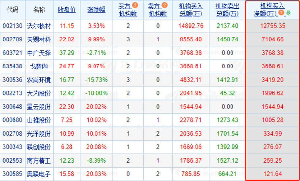Click help icon beside 机构买入净额(万)
Image resolution: width=300 pixels, height=181 pixels.
(281, 13)
